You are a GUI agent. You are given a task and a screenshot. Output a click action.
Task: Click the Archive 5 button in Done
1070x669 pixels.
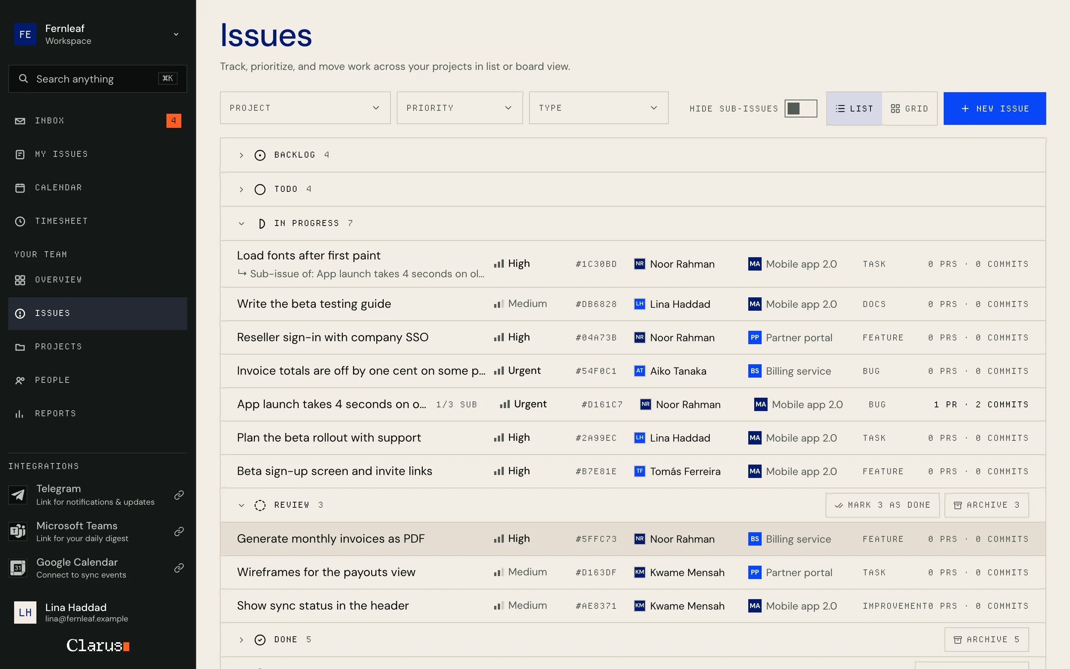[x=986, y=640]
